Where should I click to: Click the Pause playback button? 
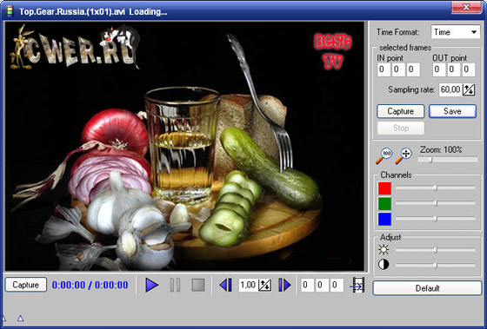pyautogui.click(x=175, y=285)
